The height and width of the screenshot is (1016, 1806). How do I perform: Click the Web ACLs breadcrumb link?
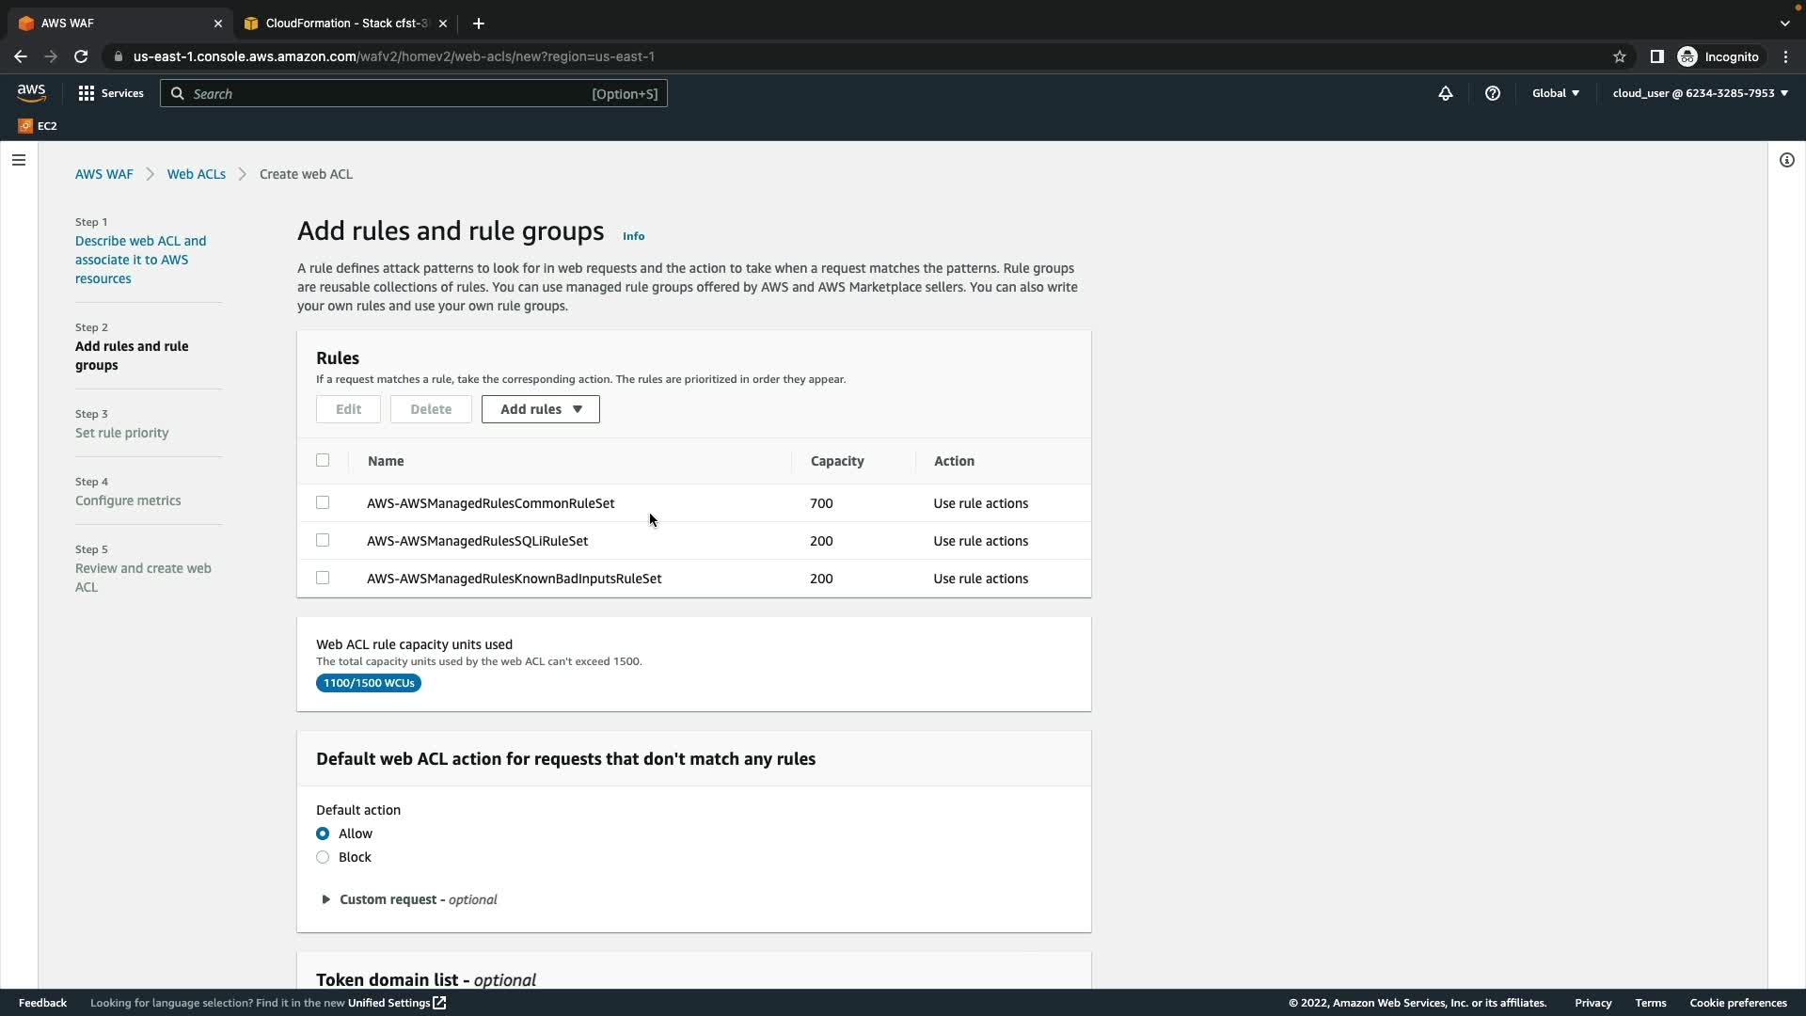(x=196, y=174)
